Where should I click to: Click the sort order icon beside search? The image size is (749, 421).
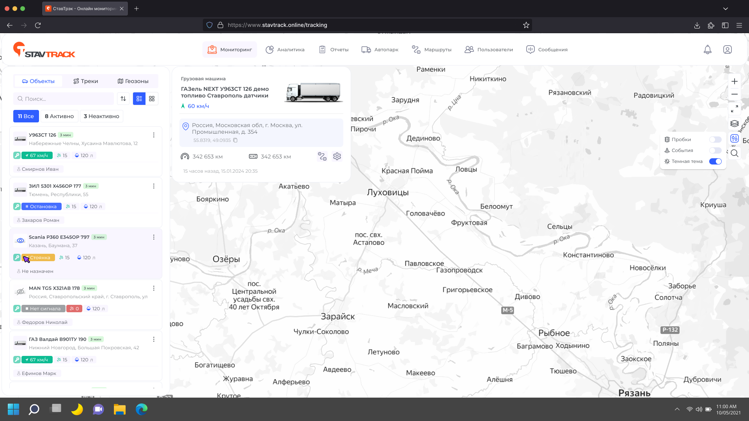click(x=123, y=99)
